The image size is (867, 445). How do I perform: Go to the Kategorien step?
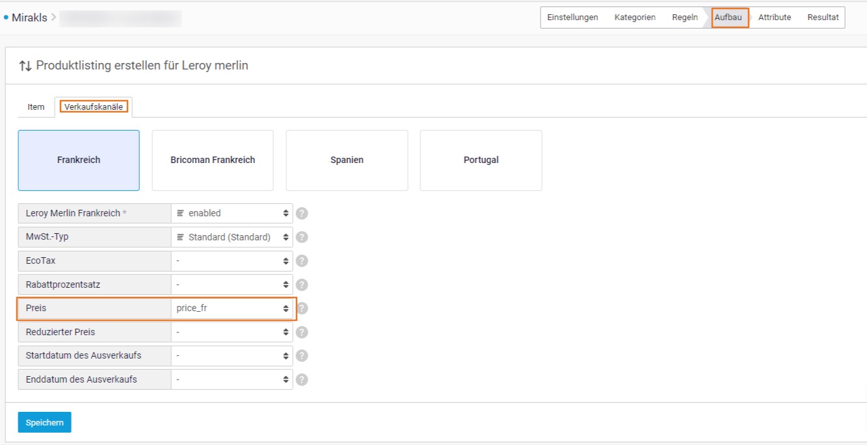point(635,18)
